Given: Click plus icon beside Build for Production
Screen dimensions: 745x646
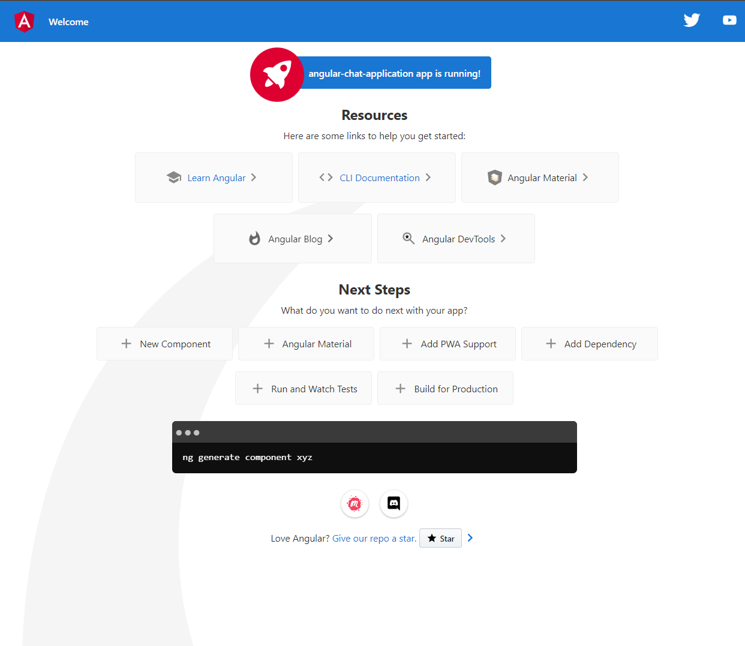Looking at the screenshot, I should 400,389.
